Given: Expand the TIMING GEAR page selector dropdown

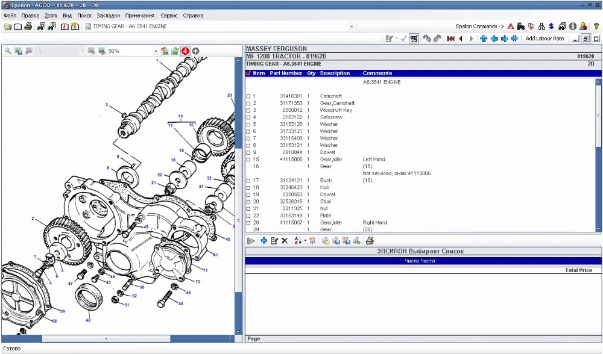Looking at the screenshot, I should pyautogui.click(x=352, y=26).
